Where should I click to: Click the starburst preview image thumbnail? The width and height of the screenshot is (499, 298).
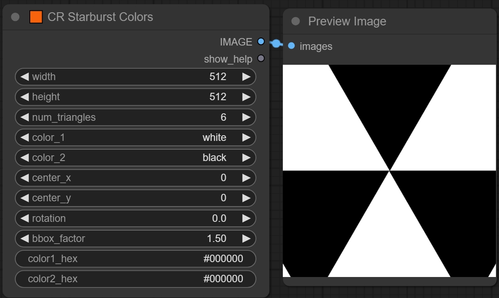point(389,171)
